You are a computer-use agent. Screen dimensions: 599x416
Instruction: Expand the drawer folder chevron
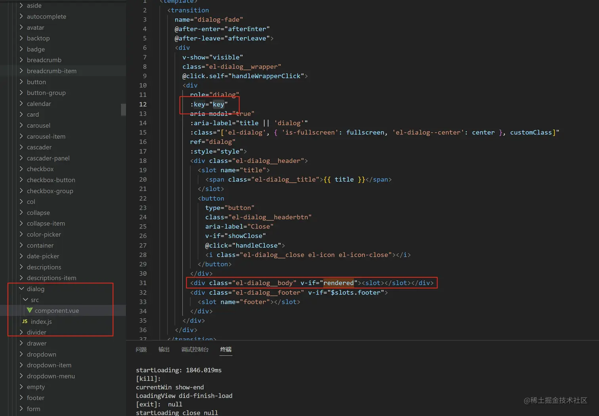click(21, 343)
